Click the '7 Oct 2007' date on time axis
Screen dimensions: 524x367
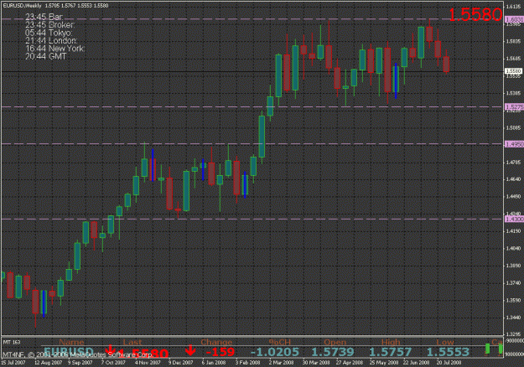pos(114,363)
